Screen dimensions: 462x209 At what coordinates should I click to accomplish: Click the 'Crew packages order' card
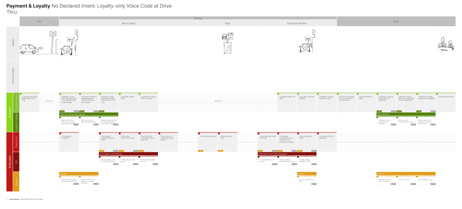pyautogui.click(x=228, y=142)
